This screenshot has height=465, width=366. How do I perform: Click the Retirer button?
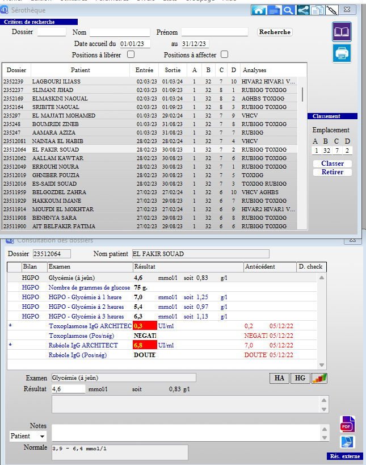(333, 172)
